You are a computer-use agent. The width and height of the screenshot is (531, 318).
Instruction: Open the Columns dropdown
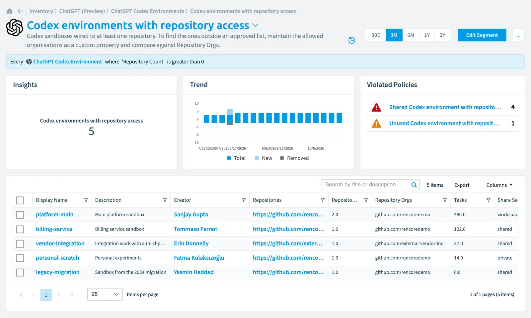499,185
